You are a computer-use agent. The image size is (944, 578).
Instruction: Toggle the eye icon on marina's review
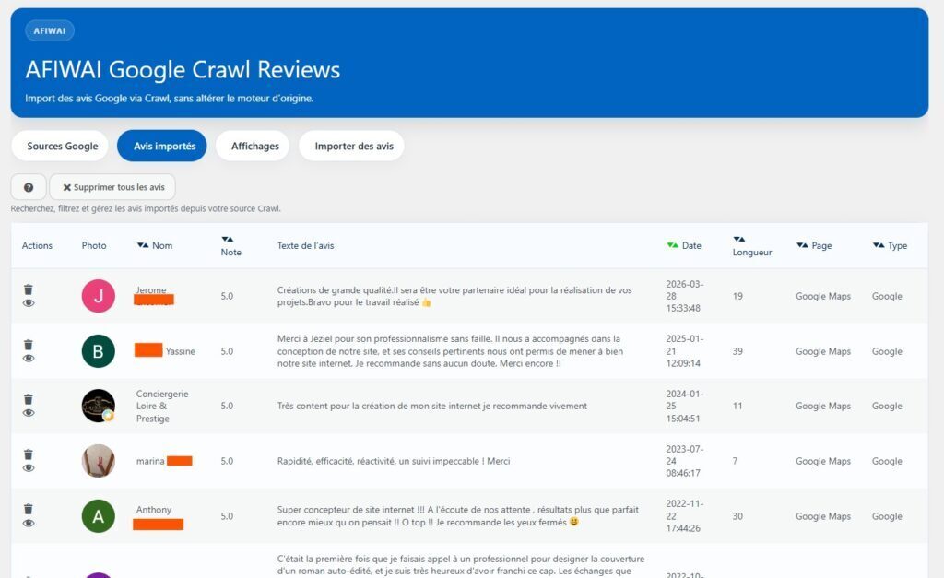coord(29,467)
